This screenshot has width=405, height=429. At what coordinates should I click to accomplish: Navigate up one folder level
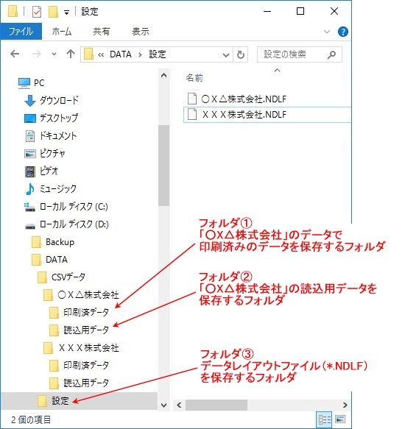[x=71, y=54]
